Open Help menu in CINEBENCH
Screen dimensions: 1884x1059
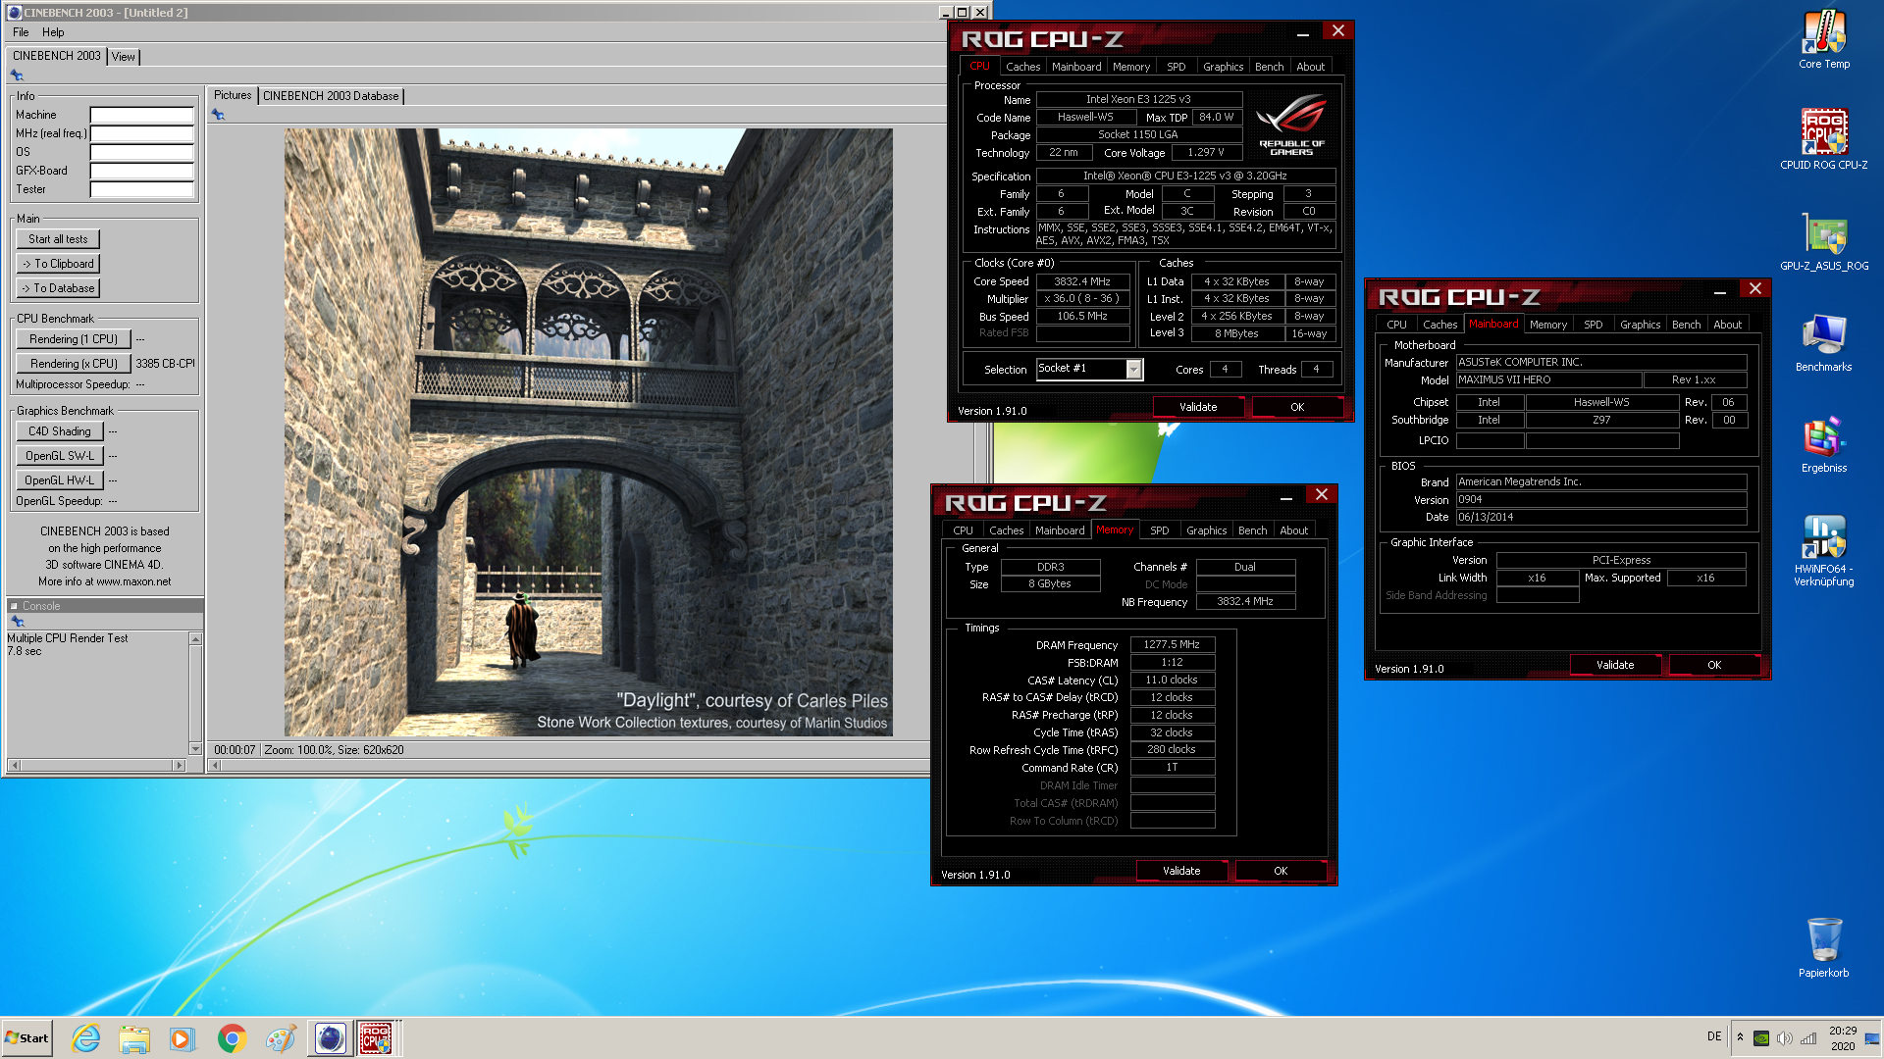[x=53, y=32]
